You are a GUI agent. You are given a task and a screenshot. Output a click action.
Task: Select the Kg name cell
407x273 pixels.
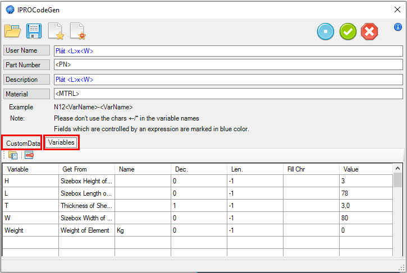(x=143, y=230)
